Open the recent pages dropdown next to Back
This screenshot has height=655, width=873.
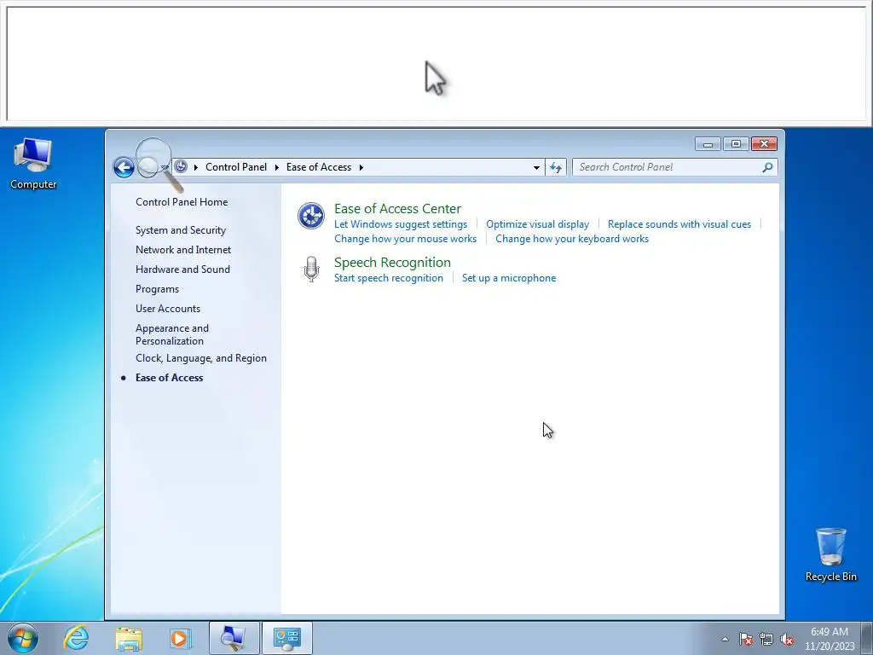click(x=165, y=167)
